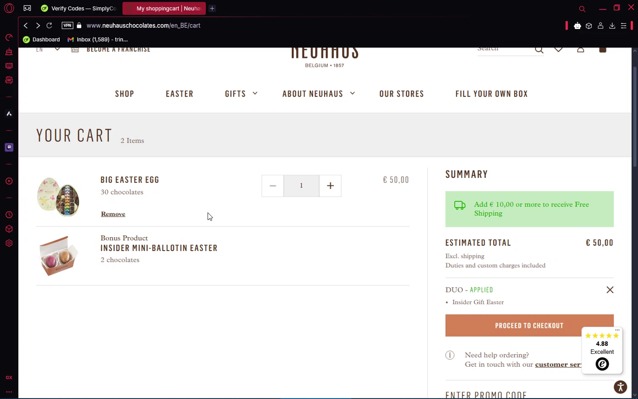This screenshot has width=638, height=399.
Task: Expand the GIFTS dropdown menu
Action: [x=241, y=94]
